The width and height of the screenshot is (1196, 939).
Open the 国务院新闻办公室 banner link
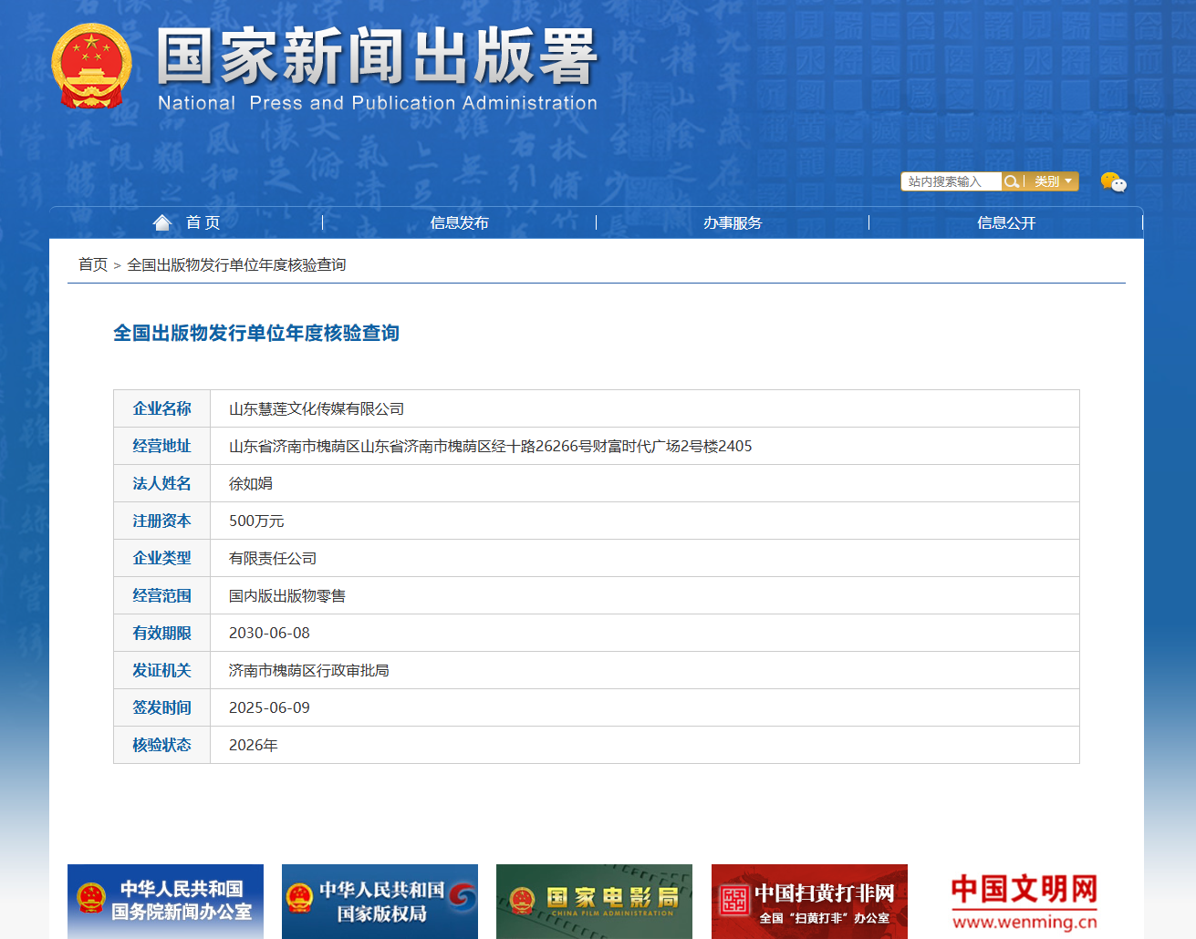tap(165, 901)
